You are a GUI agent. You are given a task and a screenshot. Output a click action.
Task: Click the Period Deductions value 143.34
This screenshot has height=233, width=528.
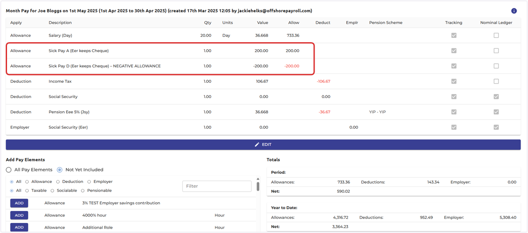click(x=433, y=182)
